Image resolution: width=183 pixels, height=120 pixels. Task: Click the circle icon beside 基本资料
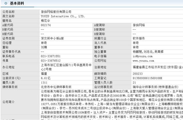[6, 3]
